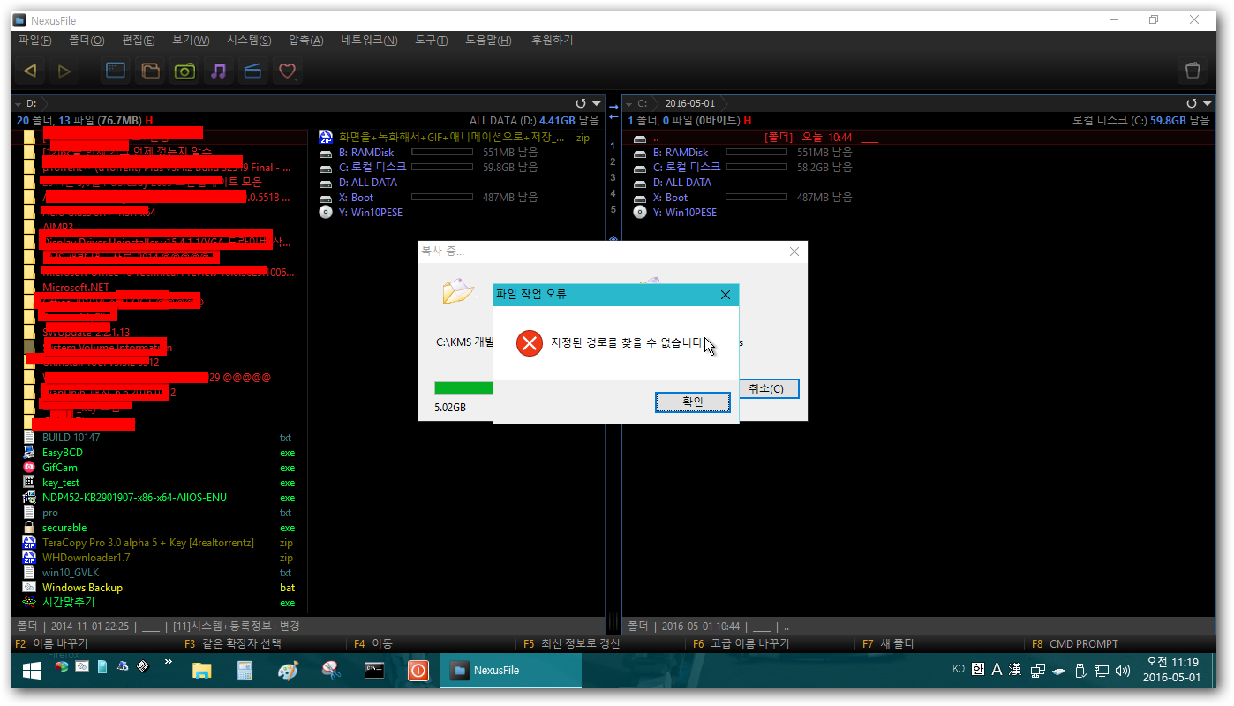Screen dimensions: 1234x706
Task: Open Paint palette icon on taskbar
Action: [289, 671]
